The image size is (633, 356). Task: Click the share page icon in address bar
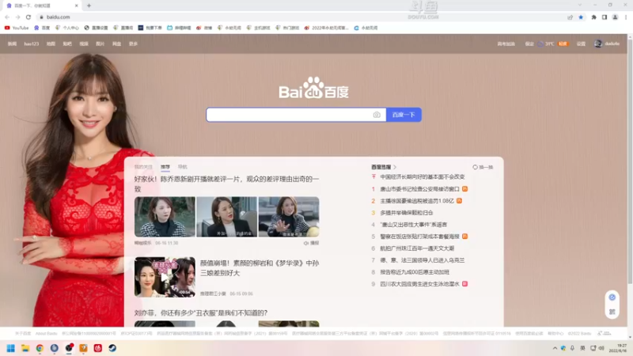point(570,17)
